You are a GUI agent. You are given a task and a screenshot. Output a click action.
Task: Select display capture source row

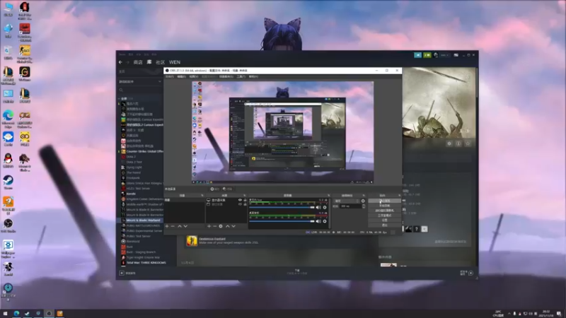coord(226,200)
